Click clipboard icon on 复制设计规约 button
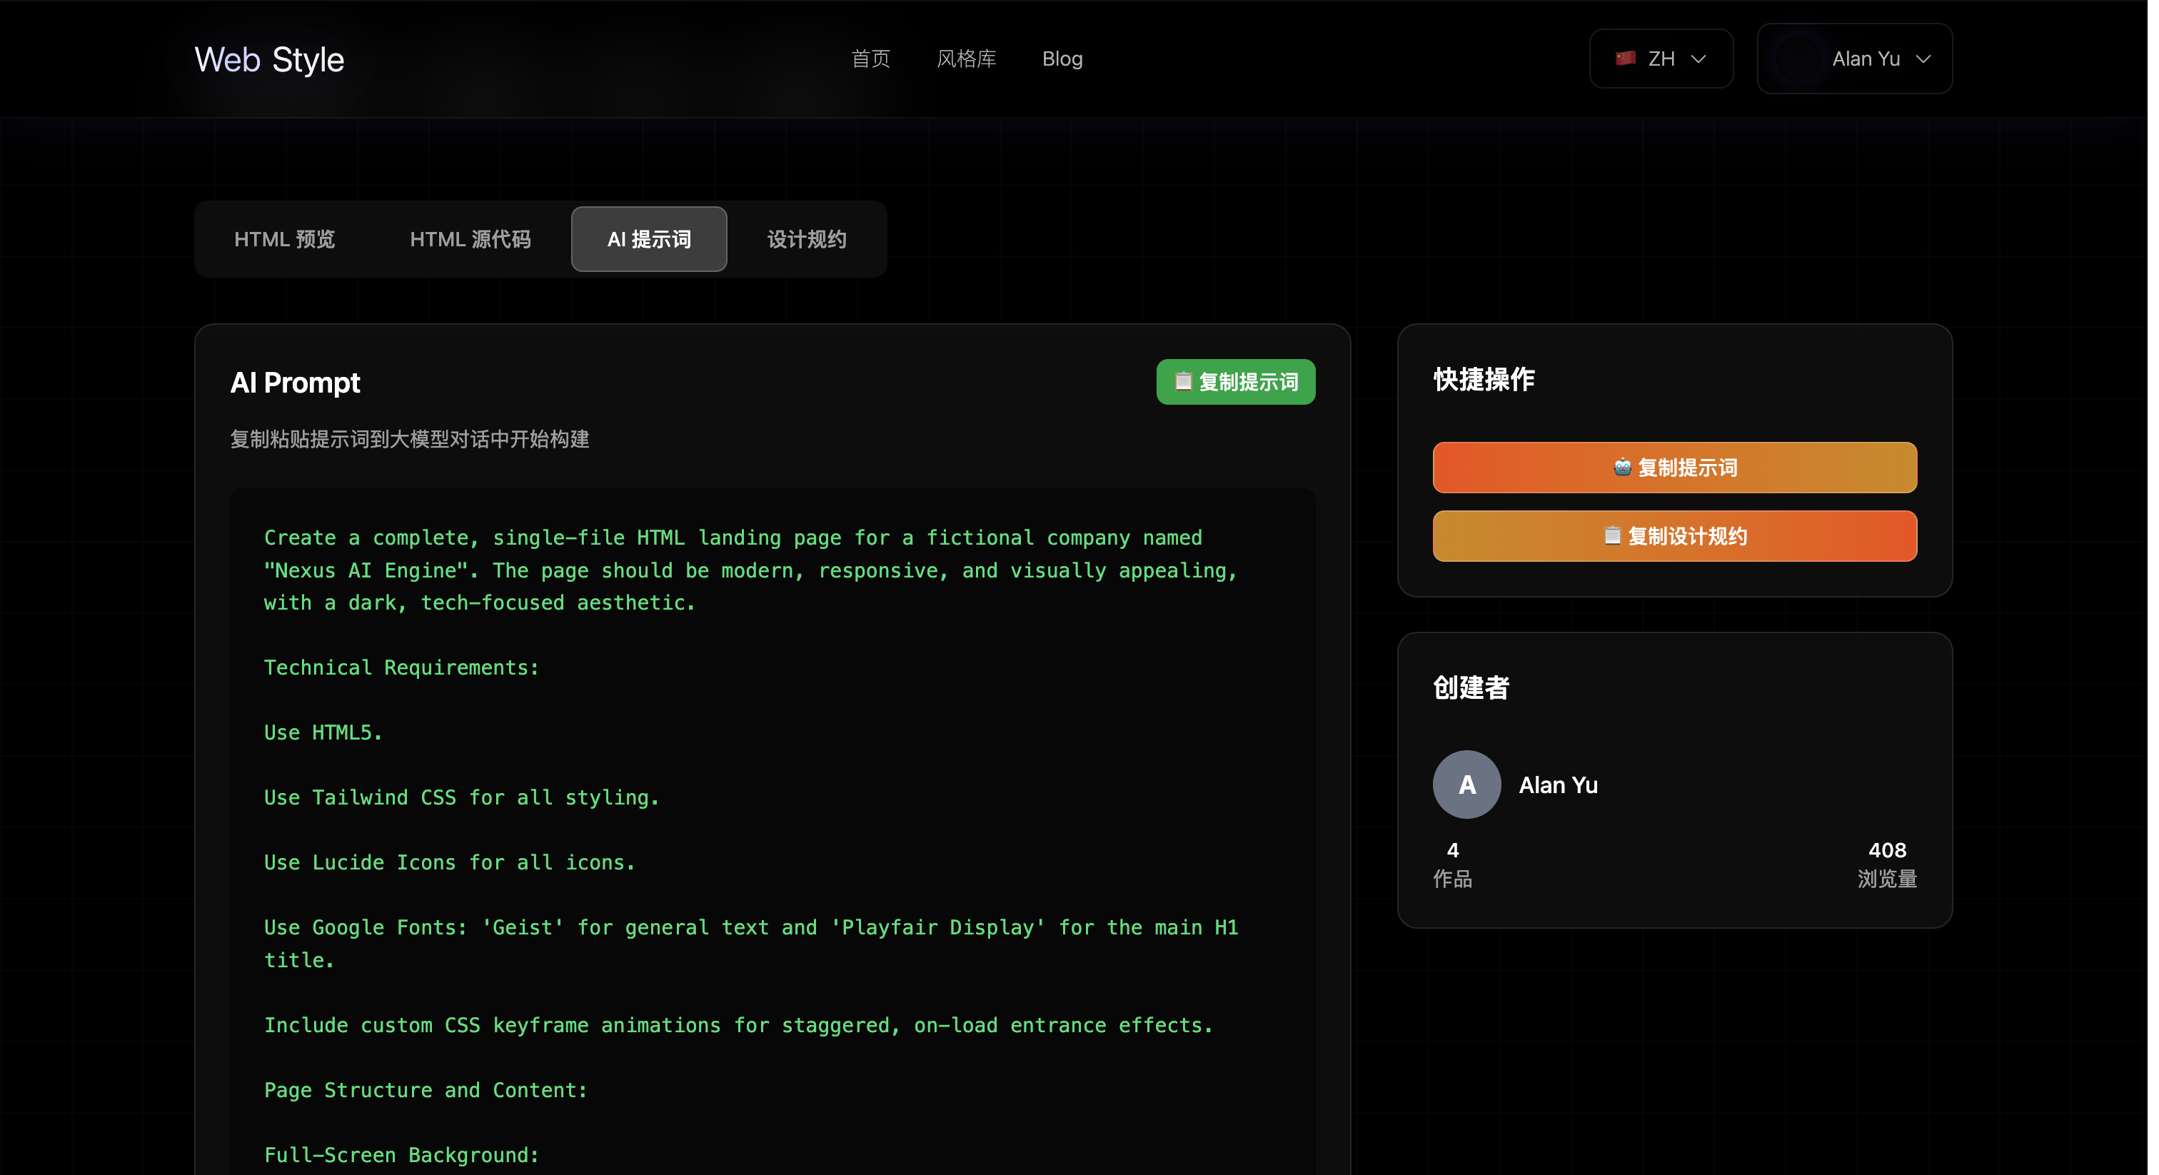The height and width of the screenshot is (1175, 2159). (1611, 535)
